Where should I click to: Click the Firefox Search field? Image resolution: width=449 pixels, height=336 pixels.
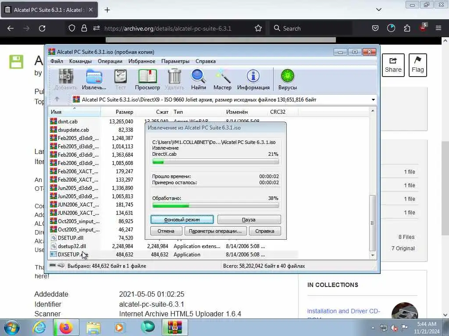(x=311, y=28)
